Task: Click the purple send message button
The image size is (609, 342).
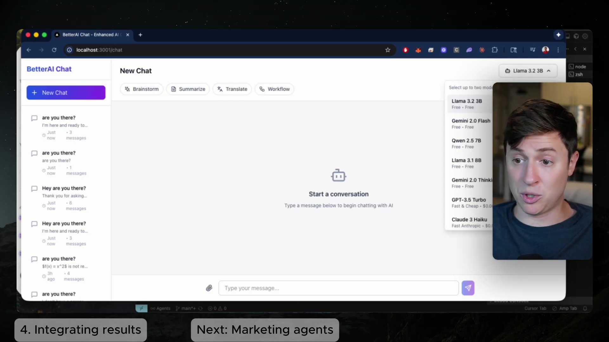Action: pos(468,288)
